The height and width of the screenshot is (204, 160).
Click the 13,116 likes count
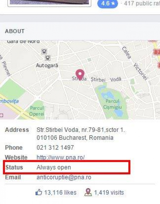click(60, 192)
